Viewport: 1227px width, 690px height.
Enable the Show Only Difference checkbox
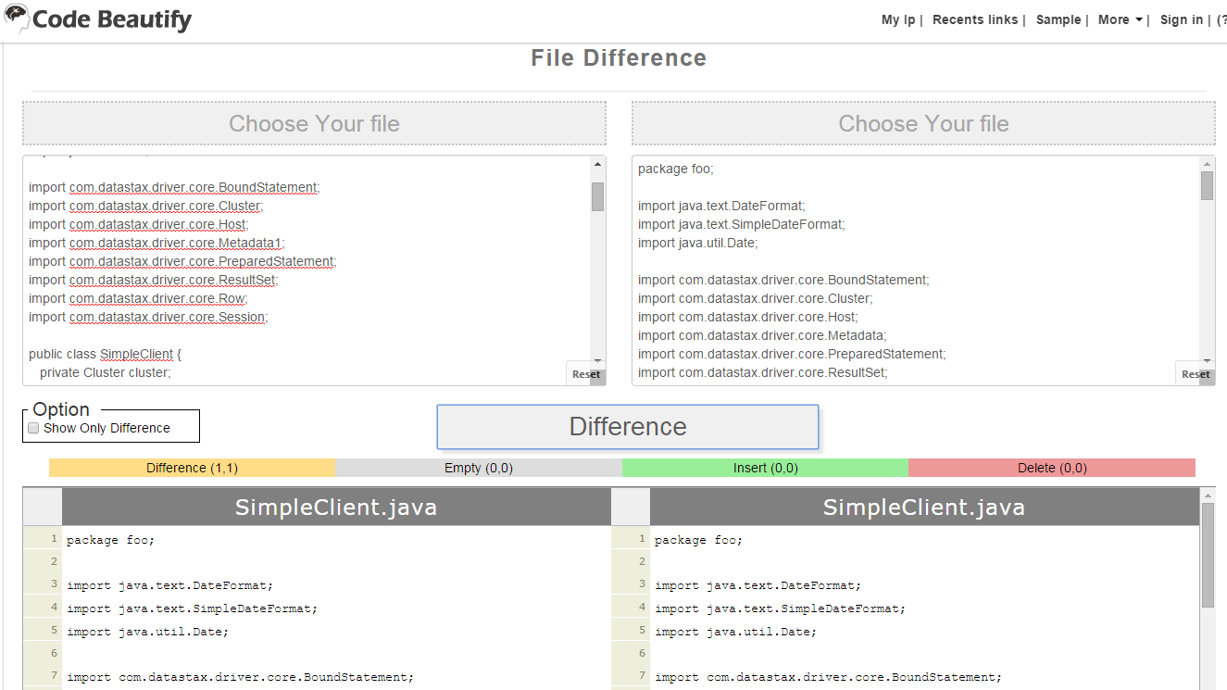[33, 428]
